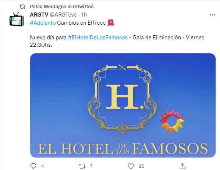Open the three-dot more options menu
This screenshot has width=220, height=170.
pyautogui.click(x=212, y=15)
